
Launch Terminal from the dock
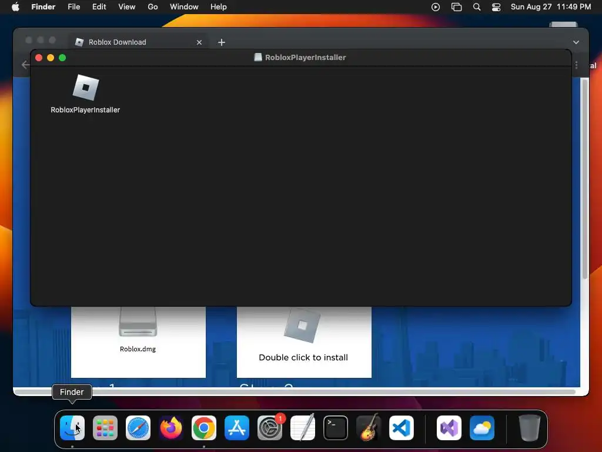pyautogui.click(x=336, y=428)
